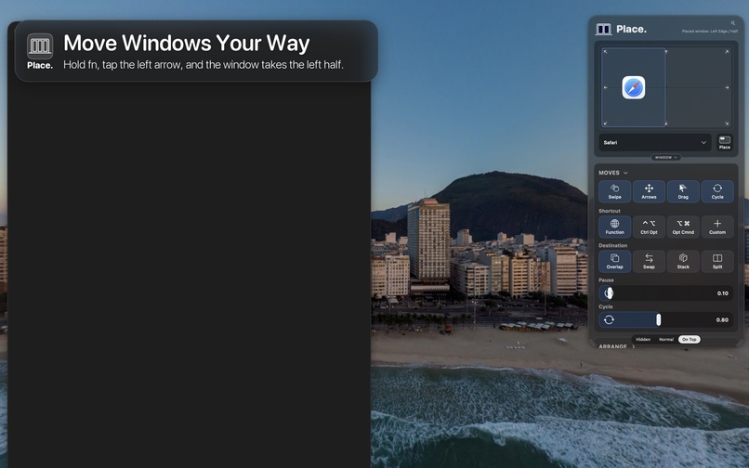Click the 'Placed window: Left Edge / Half' status text
Viewport: 749px width, 468px height.
[x=709, y=32]
